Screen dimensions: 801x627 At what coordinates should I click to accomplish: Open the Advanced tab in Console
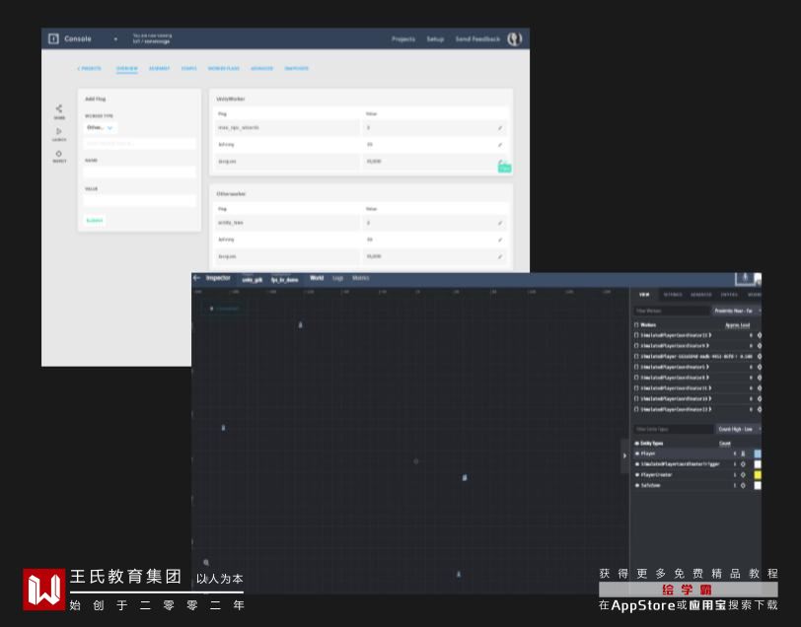click(x=261, y=68)
